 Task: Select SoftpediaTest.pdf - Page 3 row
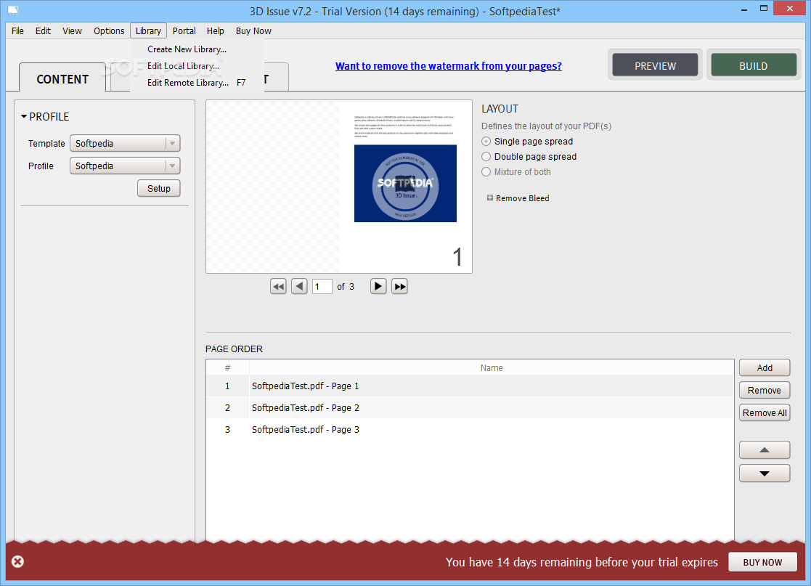click(x=470, y=429)
